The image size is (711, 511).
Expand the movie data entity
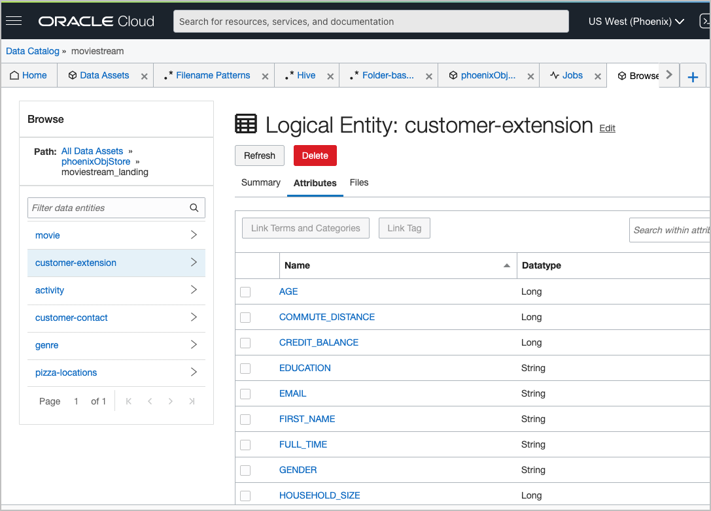[x=192, y=235]
